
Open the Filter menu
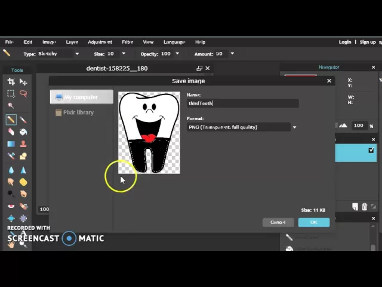pyautogui.click(x=127, y=42)
